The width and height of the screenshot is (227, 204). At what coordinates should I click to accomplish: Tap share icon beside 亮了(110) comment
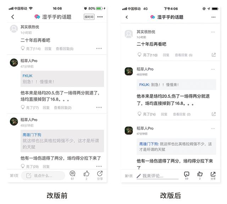[214, 55]
